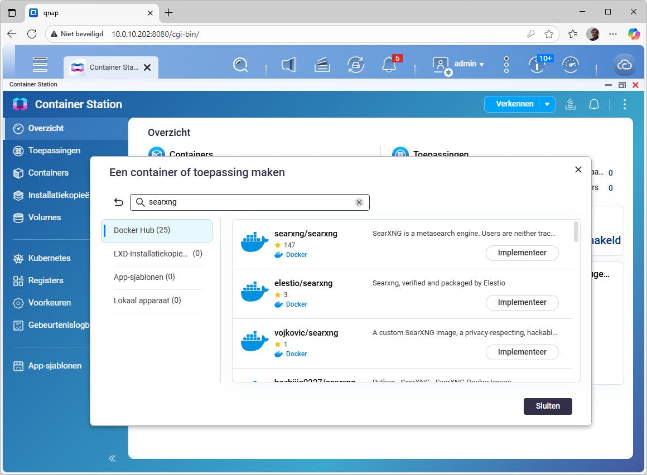This screenshot has height=475, width=647.
Task: Open the myQNAPcloud cloud icon
Action: pyautogui.click(x=624, y=65)
